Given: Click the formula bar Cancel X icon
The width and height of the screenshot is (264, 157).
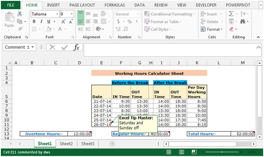Looking at the screenshot, I should 52,48.
